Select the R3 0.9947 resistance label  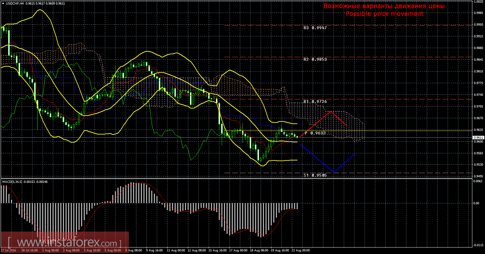(315, 28)
